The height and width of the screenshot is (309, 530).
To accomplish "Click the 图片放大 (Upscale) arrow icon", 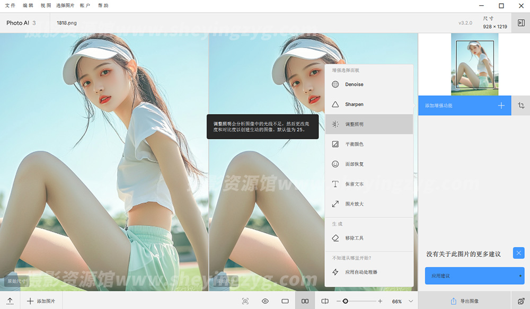I will [x=335, y=204].
